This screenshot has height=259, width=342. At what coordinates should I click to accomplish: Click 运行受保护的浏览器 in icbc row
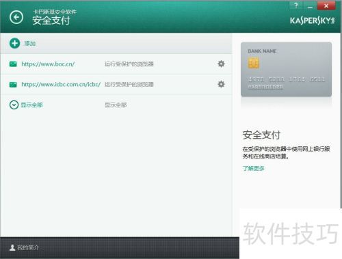(x=129, y=85)
